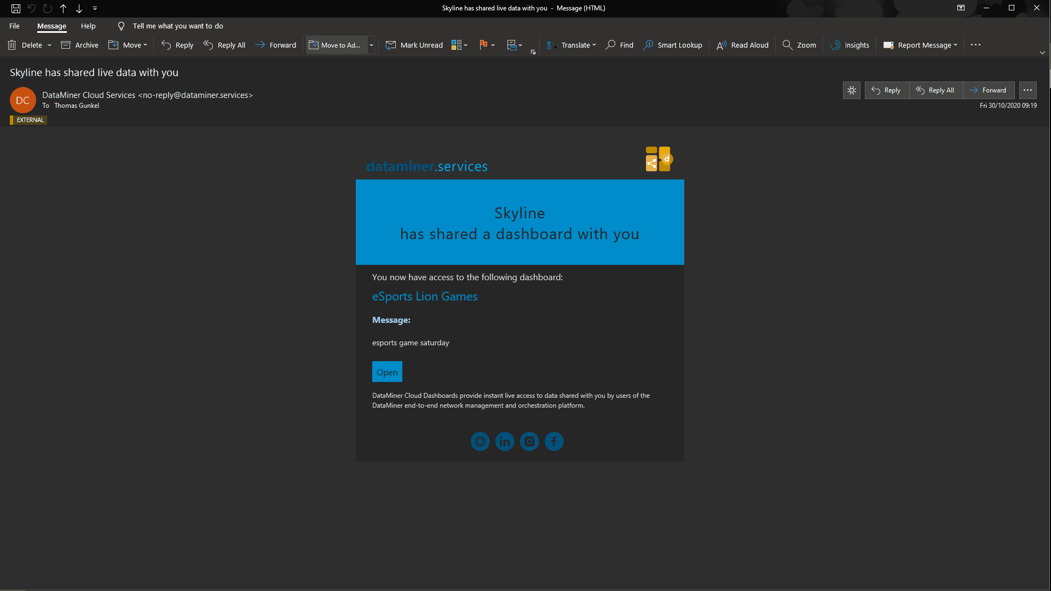Open the Move dropdown

(128, 45)
